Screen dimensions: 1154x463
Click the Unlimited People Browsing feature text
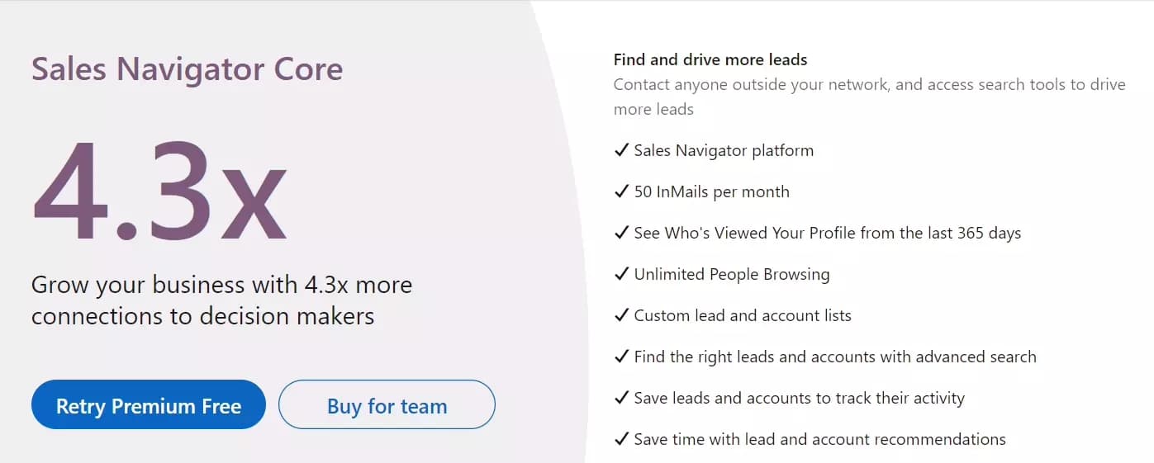tap(732, 274)
